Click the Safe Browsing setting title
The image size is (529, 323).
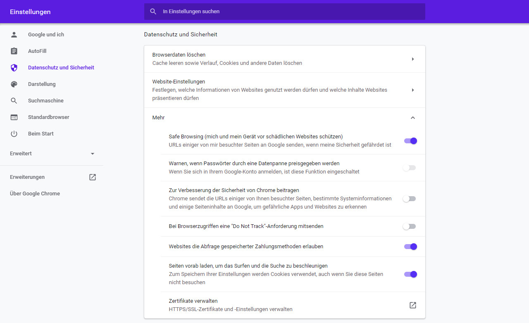click(256, 137)
